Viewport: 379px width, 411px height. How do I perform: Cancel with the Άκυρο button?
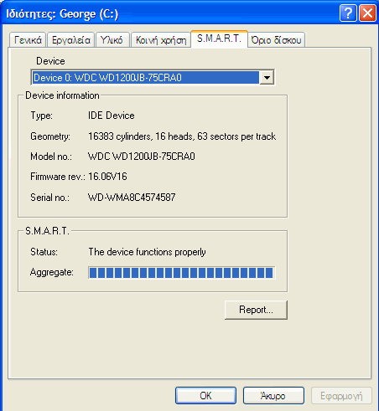(273, 395)
